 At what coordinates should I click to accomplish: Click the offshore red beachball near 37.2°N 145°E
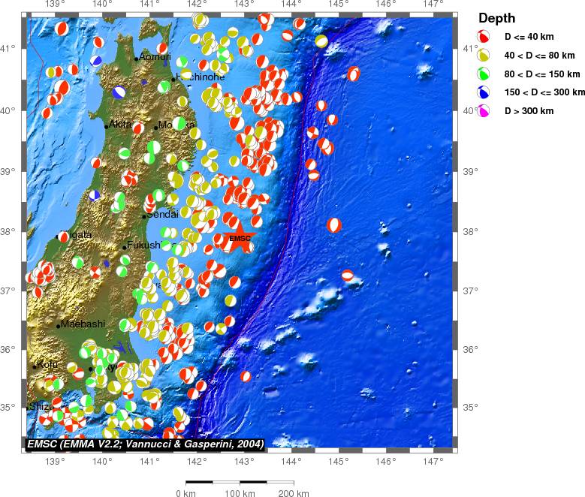pos(348,276)
